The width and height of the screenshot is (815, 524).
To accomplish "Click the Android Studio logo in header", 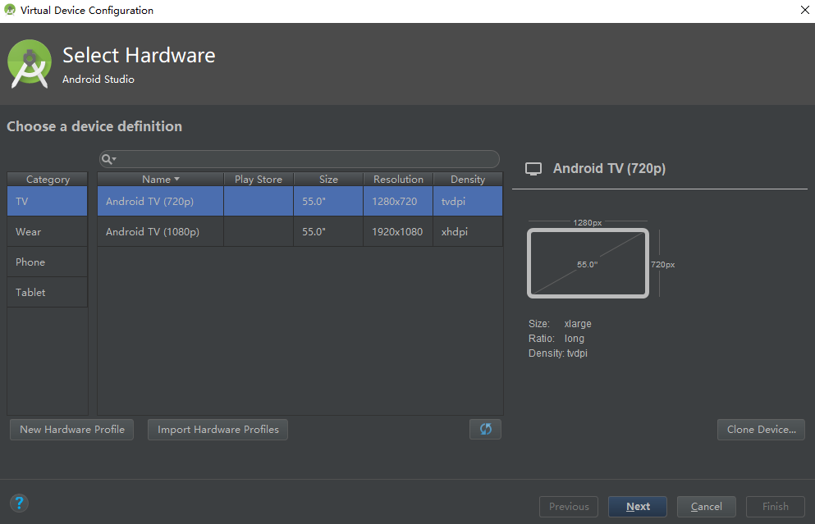I will pyautogui.click(x=30, y=63).
